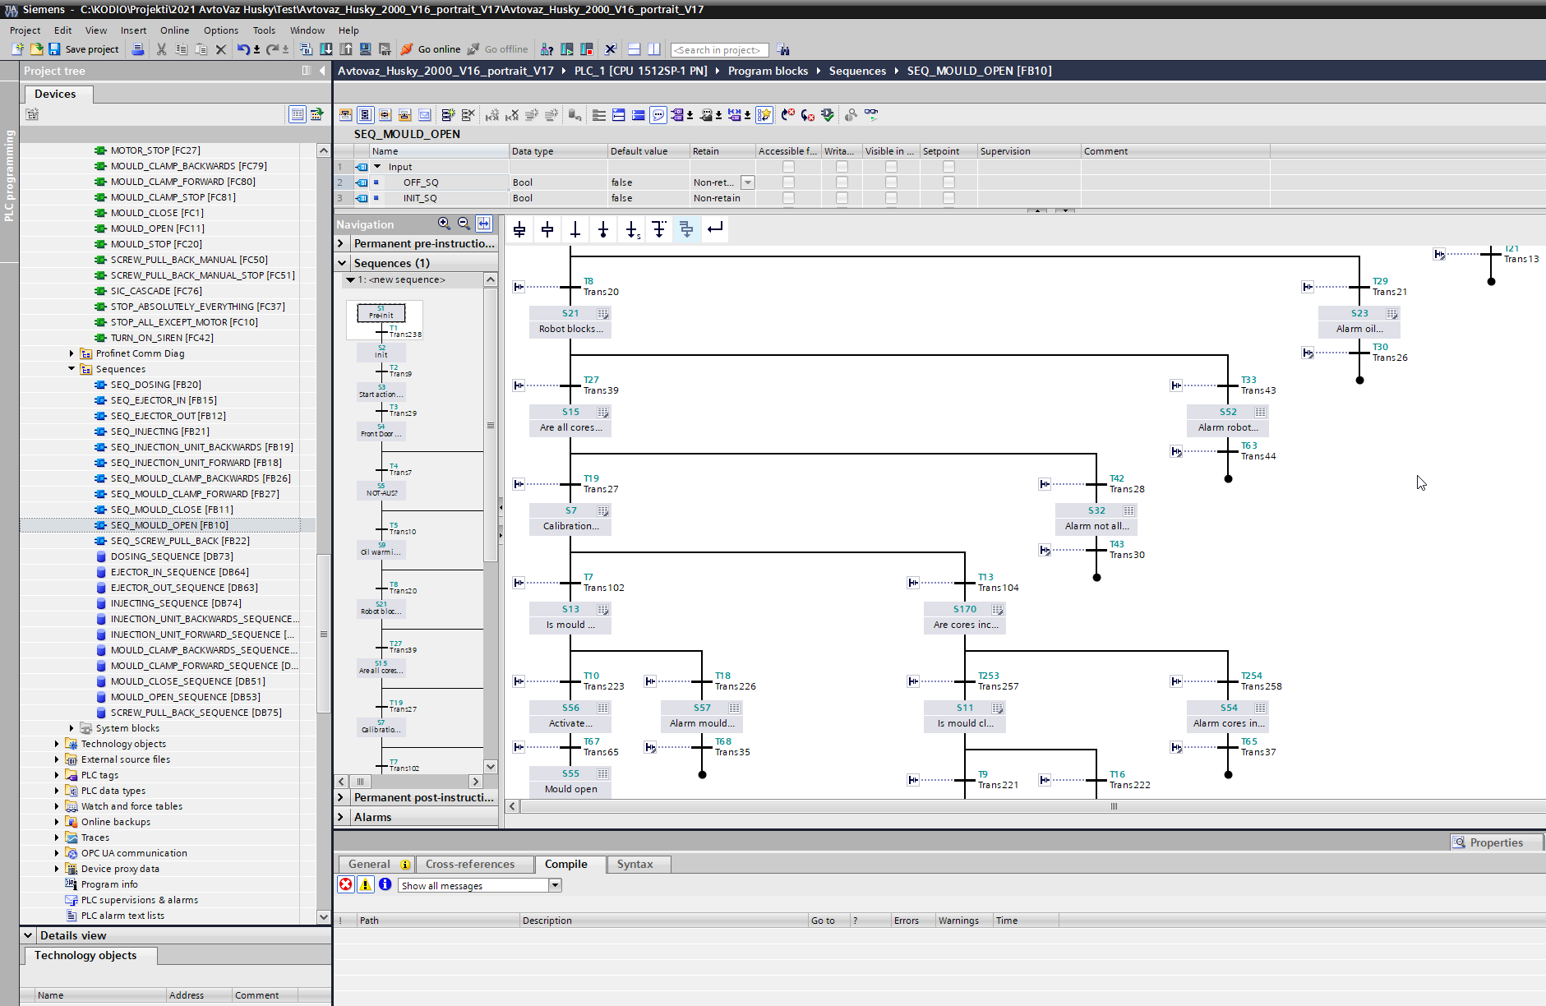Screen dimensions: 1546x1006
Task: Zoom in the Navigation panel
Action: (x=444, y=224)
